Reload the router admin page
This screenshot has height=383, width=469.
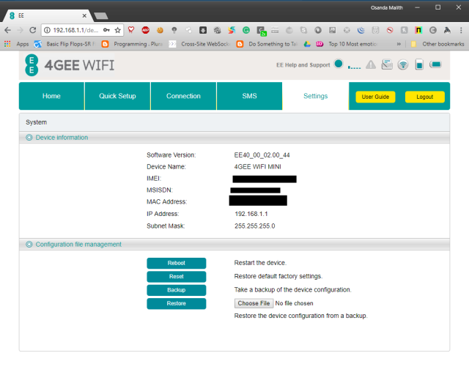coord(32,30)
